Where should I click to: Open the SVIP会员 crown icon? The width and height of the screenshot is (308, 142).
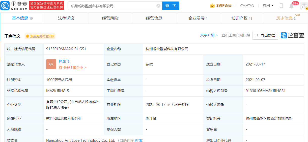[x=212, y=6]
